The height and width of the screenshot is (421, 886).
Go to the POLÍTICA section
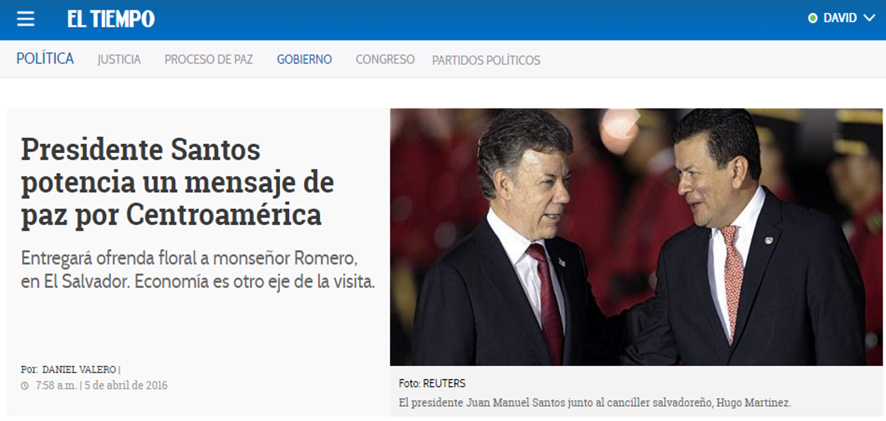click(45, 59)
